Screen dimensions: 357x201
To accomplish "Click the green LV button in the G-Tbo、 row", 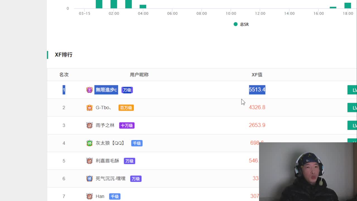I will tap(352, 107).
